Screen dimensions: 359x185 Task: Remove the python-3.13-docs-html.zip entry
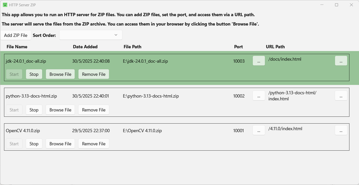pos(94,110)
